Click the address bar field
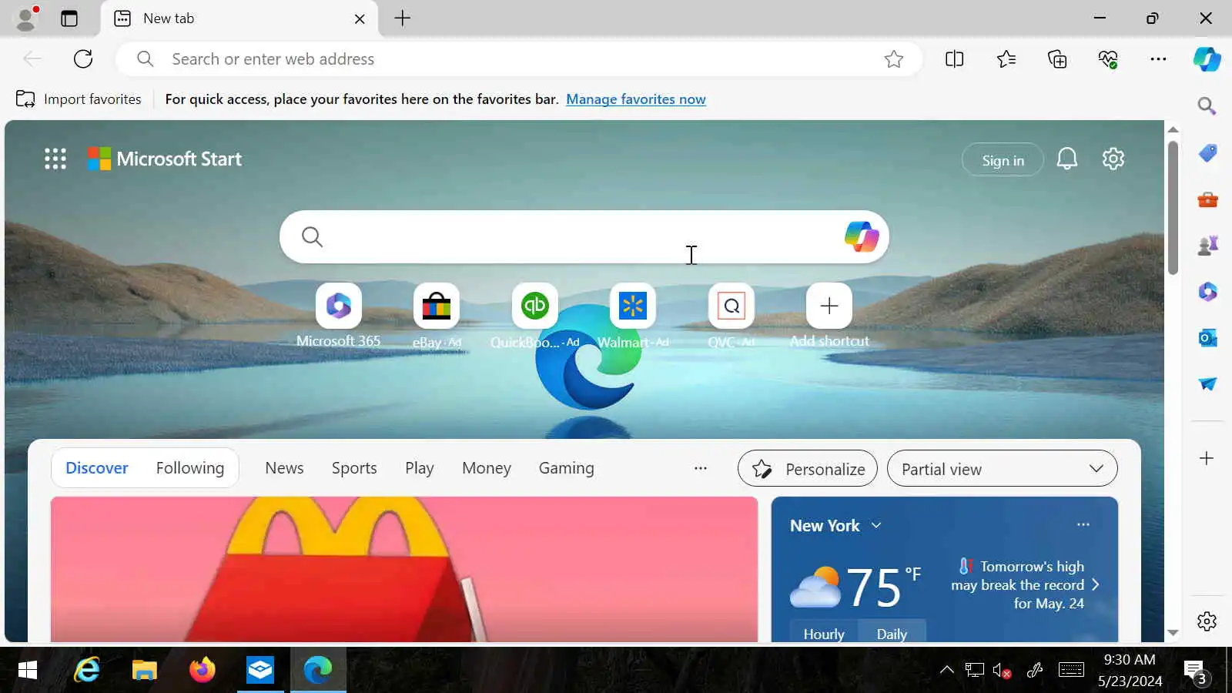Image resolution: width=1232 pixels, height=693 pixels. click(x=518, y=59)
